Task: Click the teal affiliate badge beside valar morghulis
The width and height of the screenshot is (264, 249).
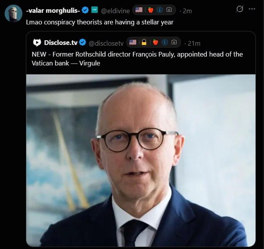Action: (94, 10)
